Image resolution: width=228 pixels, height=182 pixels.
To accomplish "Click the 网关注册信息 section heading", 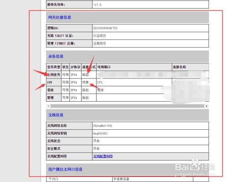I will [x=60, y=17].
